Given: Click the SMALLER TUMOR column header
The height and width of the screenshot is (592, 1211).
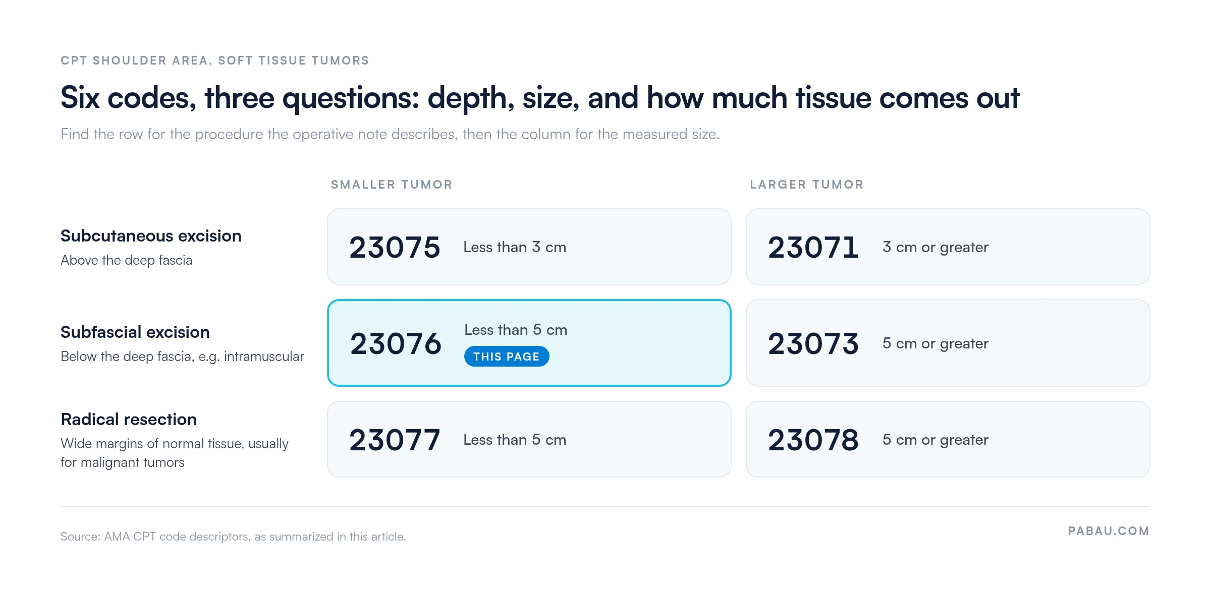Looking at the screenshot, I should coord(392,185).
